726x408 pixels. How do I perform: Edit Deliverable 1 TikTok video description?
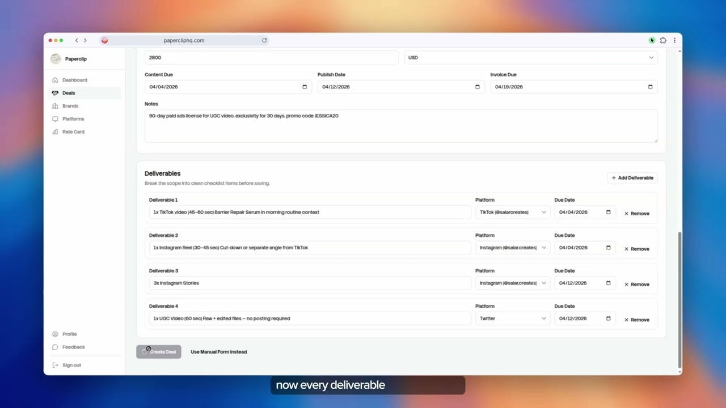tap(310, 212)
